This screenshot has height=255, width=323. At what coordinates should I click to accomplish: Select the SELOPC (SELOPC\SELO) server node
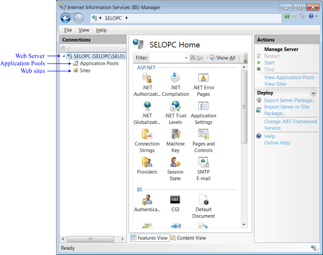coord(96,56)
